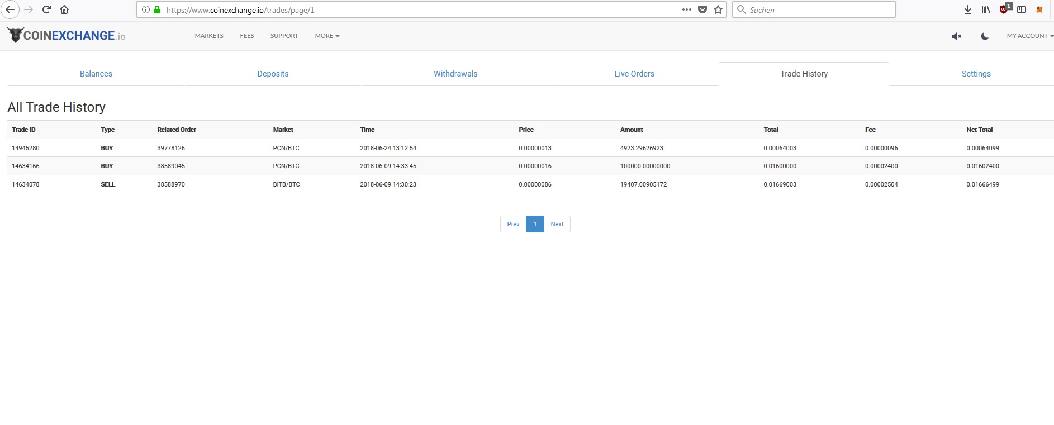The width and height of the screenshot is (1054, 425).
Task: Click the Amount column header
Action: point(632,130)
